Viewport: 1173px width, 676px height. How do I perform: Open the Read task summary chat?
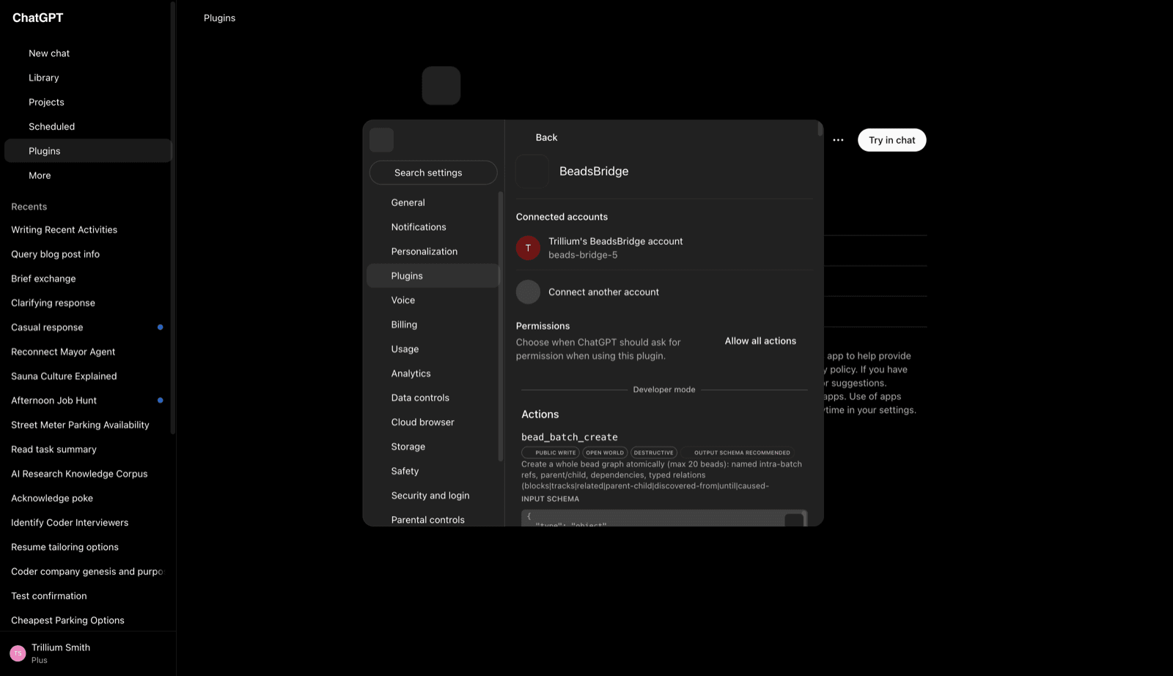click(x=88, y=449)
